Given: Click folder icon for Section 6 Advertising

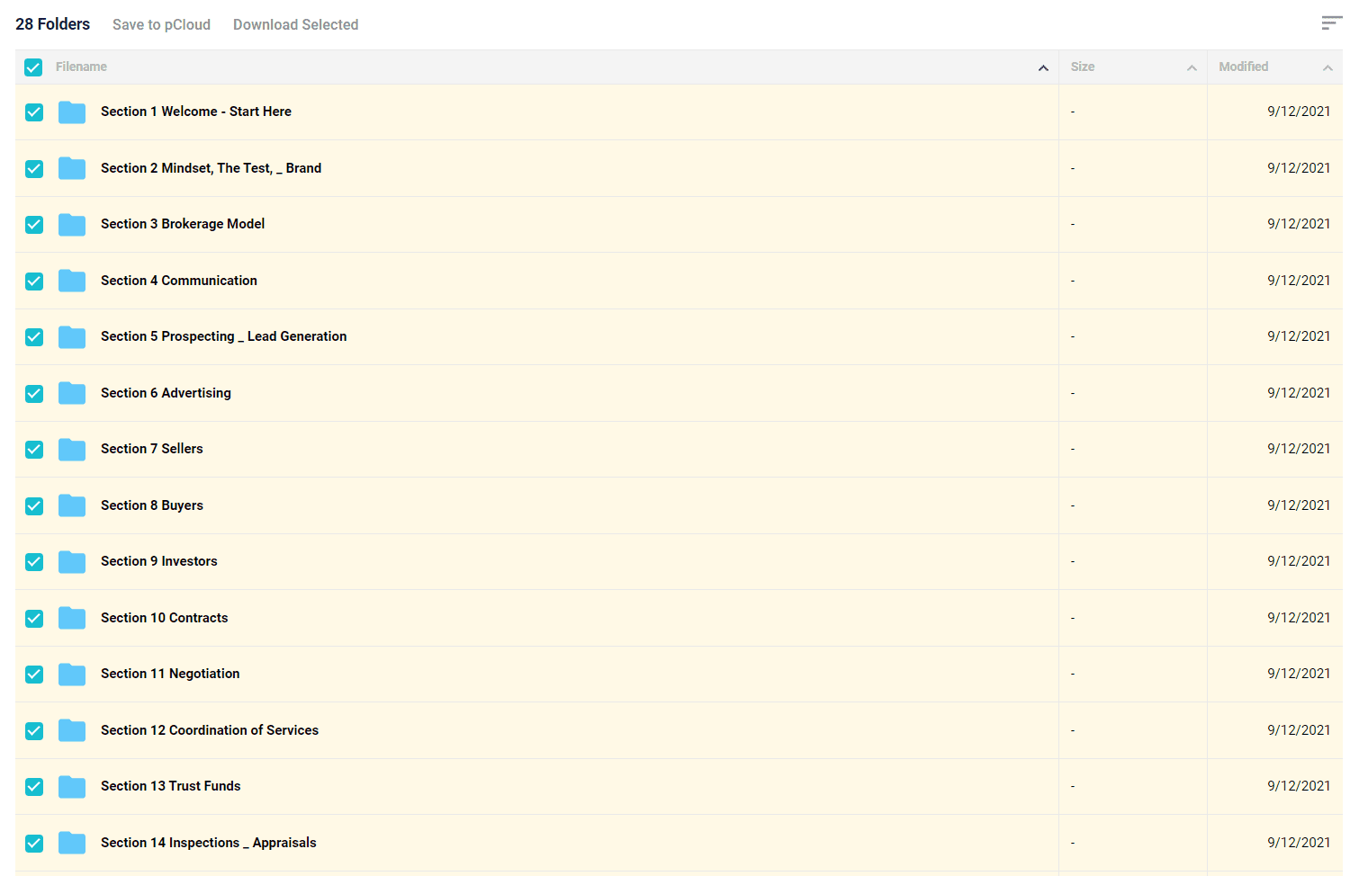Looking at the screenshot, I should click(x=72, y=393).
